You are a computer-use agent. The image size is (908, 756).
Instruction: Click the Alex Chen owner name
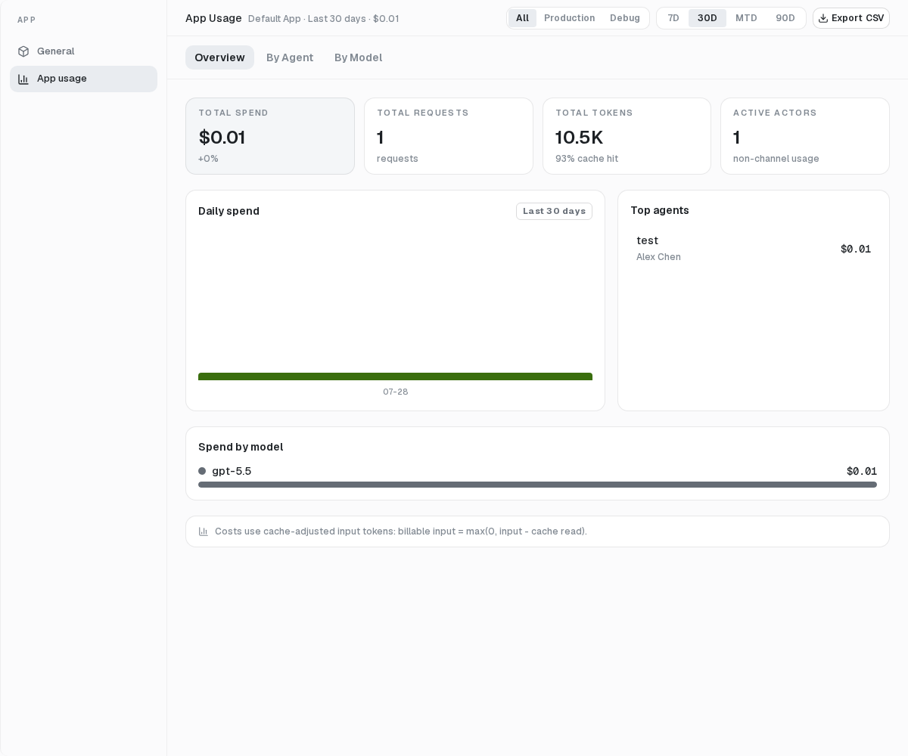[658, 257]
